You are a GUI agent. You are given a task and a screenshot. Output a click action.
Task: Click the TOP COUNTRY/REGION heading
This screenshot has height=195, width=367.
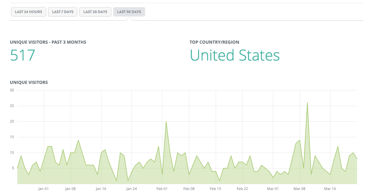pos(214,42)
